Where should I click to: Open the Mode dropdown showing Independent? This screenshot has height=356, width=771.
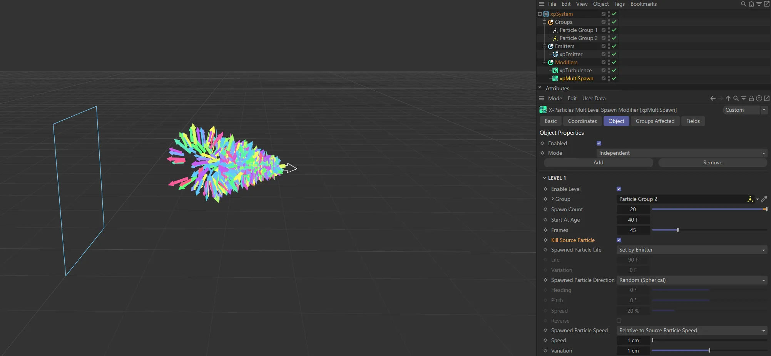681,153
